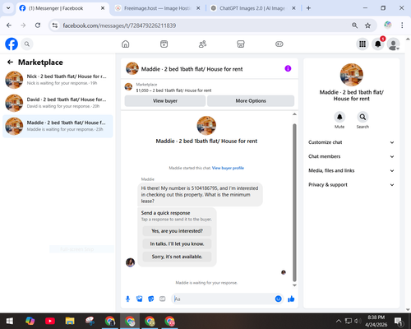Click the More Options button
This screenshot has height=329, width=411.
click(x=251, y=101)
